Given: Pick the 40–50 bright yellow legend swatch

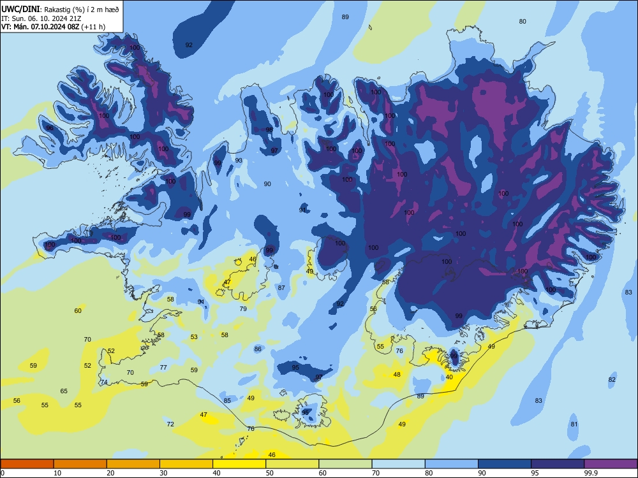Looking at the screenshot, I should click(239, 464).
